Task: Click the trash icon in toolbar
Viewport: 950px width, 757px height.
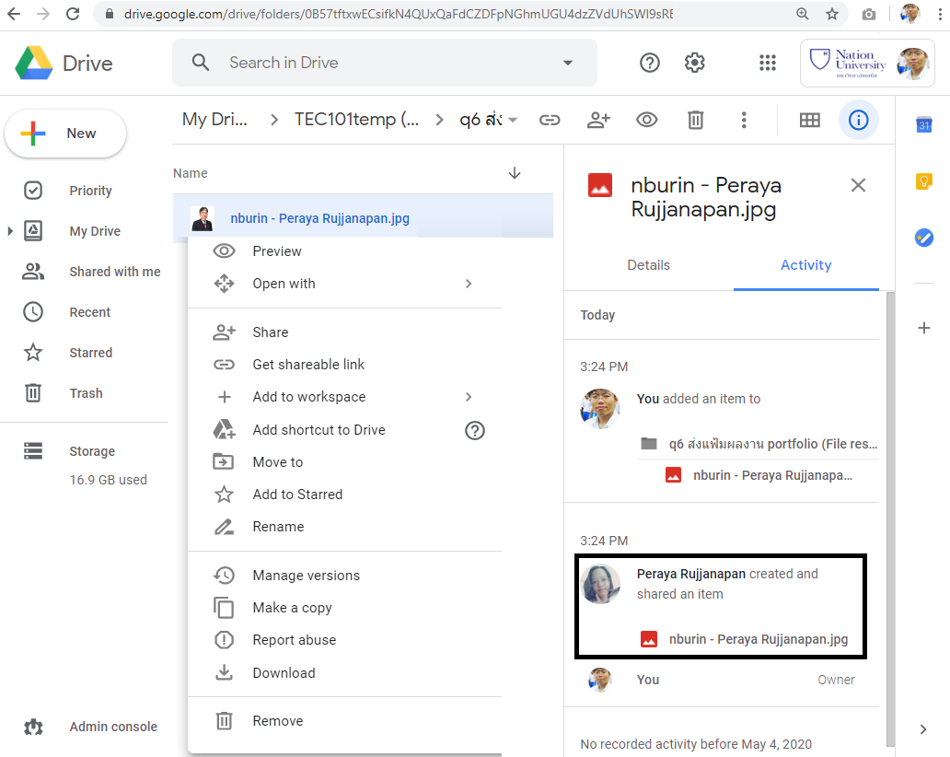Action: (696, 120)
